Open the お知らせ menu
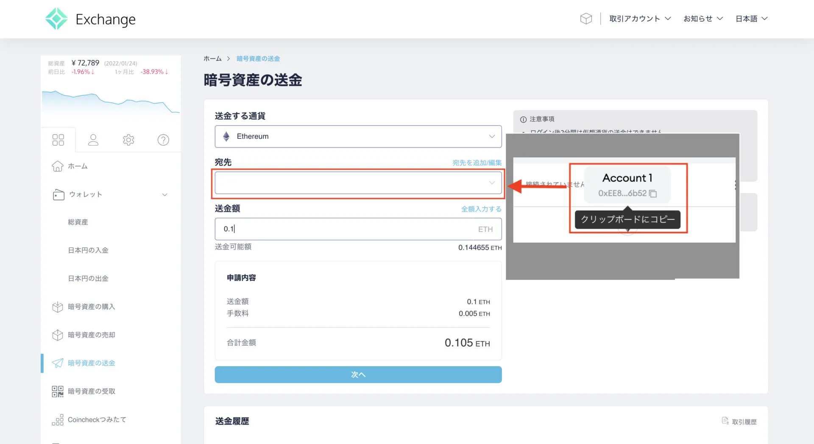The width and height of the screenshot is (814, 444). point(702,18)
